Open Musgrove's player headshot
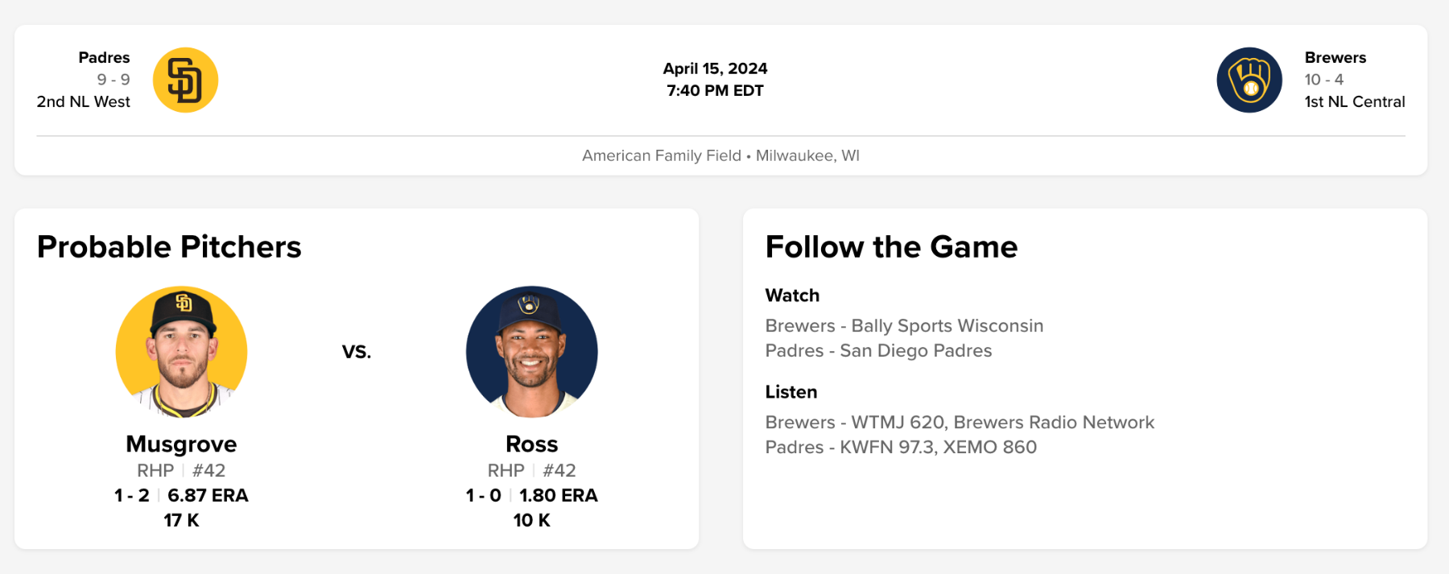This screenshot has height=574, width=1449. pos(182,352)
